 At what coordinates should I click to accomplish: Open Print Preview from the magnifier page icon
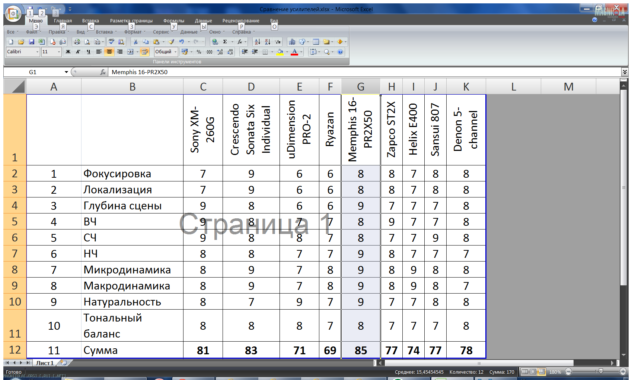[87, 42]
